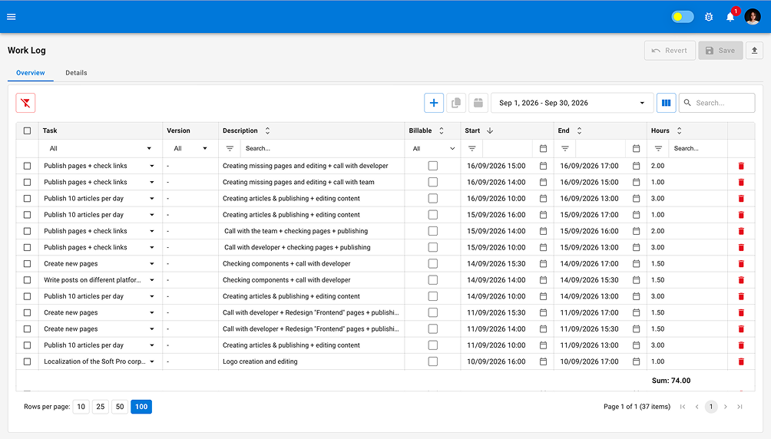771x439 pixels.
Task: Open the hamburger navigation menu
Action: coord(12,17)
